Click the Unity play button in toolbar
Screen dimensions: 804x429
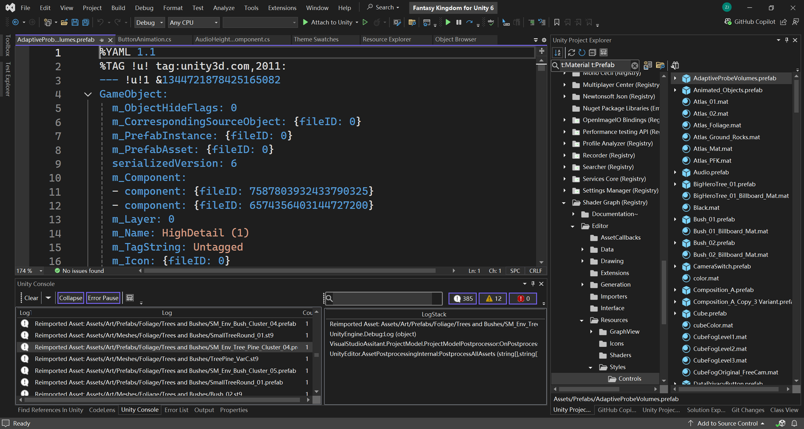point(448,22)
